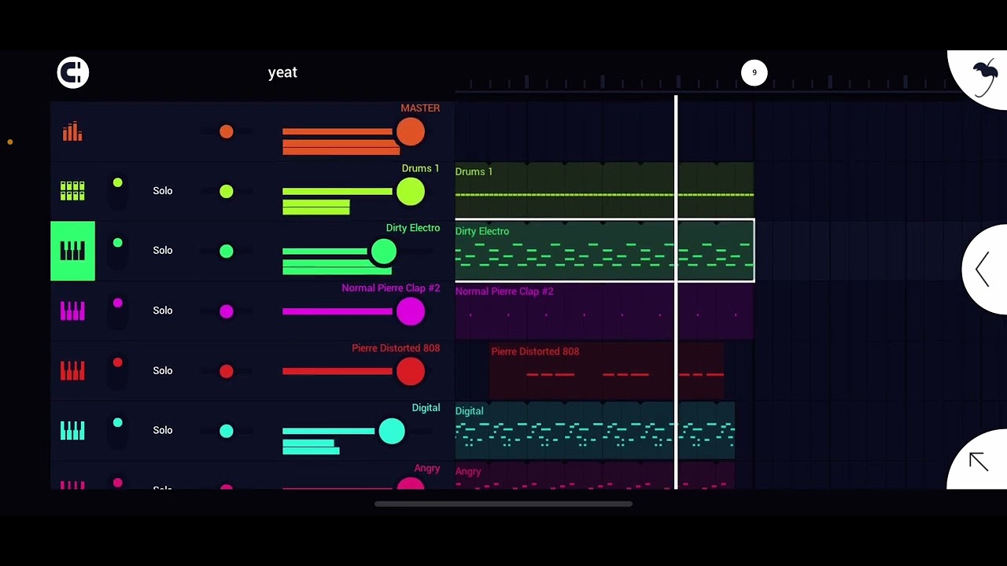Grab the Dirty Electro volume slider handle
Viewport: 1007px width, 566px height.
click(x=384, y=252)
